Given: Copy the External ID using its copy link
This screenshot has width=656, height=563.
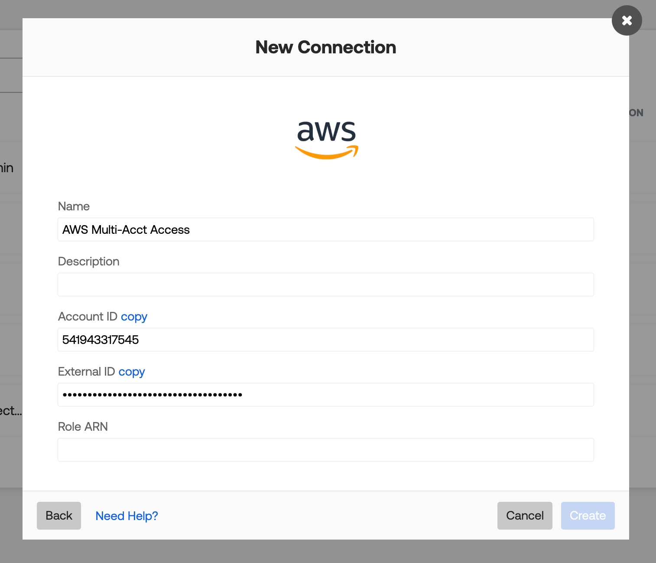Looking at the screenshot, I should click(x=132, y=372).
